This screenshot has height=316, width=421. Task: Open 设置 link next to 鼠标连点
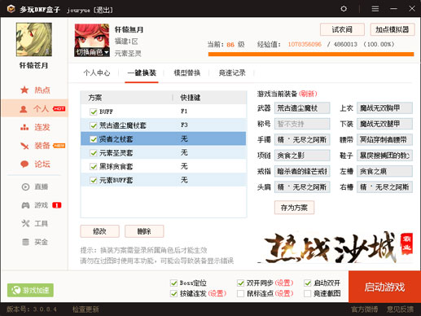[x=284, y=293]
